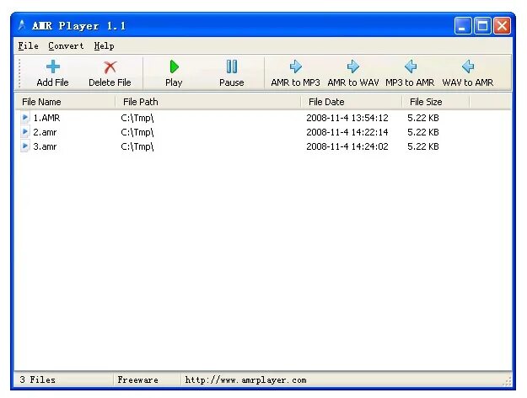
Task: Open the File menu
Action: 28,46
